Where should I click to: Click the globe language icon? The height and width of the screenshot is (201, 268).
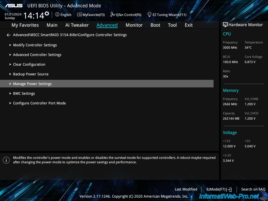tap(57, 15)
